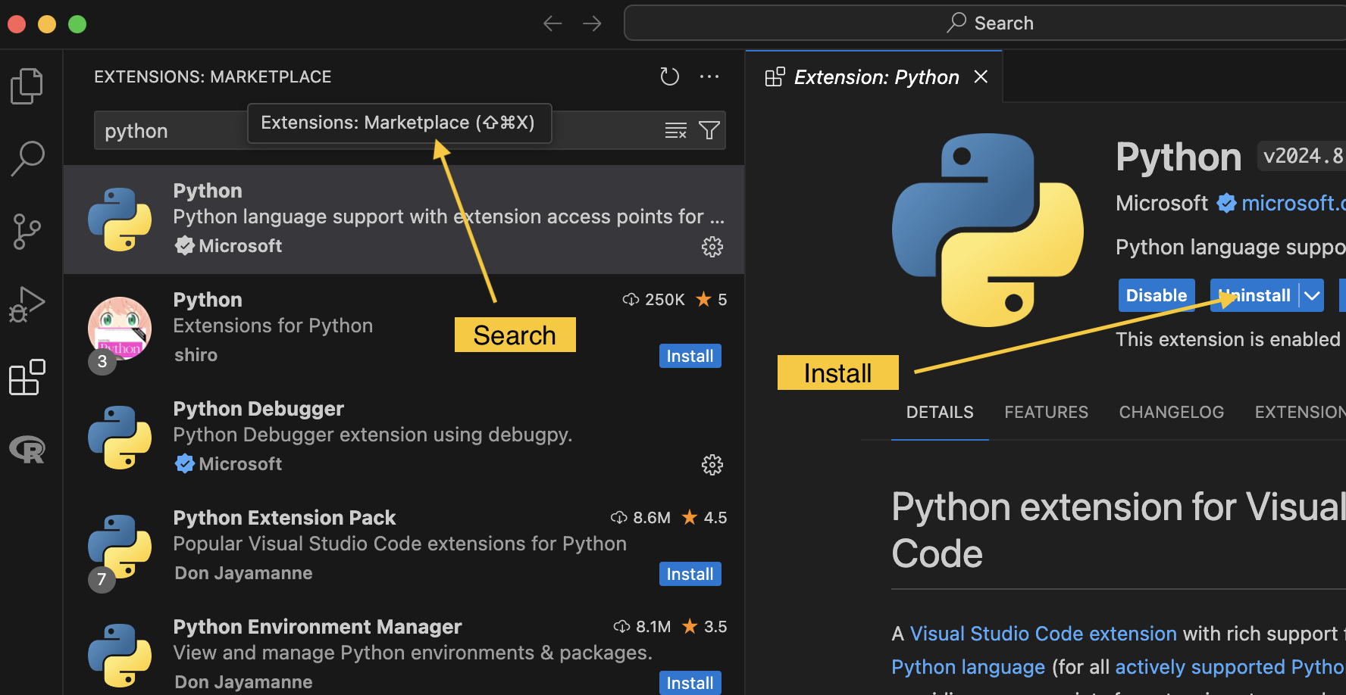Expand the Uninstall dropdown arrow
The width and height of the screenshot is (1346, 695).
pos(1312,296)
